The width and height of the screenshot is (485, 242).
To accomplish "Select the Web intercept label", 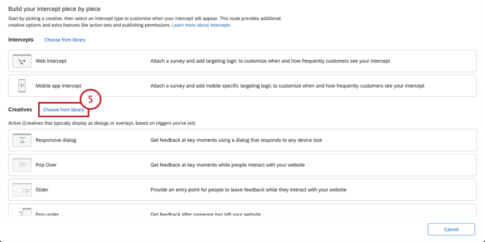I will point(51,60).
